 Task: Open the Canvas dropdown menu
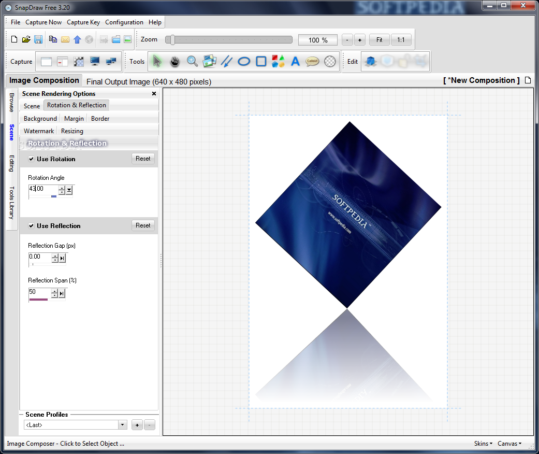coord(509,443)
